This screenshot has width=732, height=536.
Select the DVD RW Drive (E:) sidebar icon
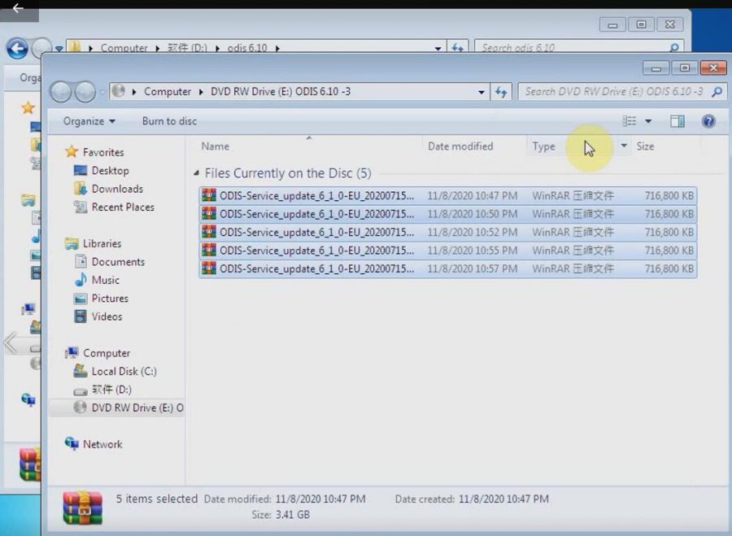[x=81, y=407]
